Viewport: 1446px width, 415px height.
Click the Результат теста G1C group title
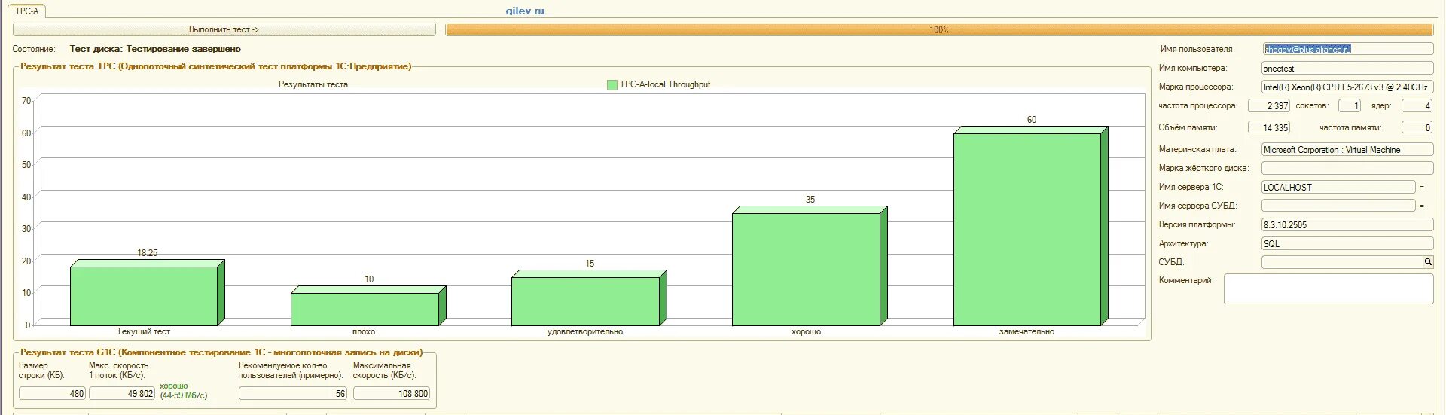tap(221, 352)
